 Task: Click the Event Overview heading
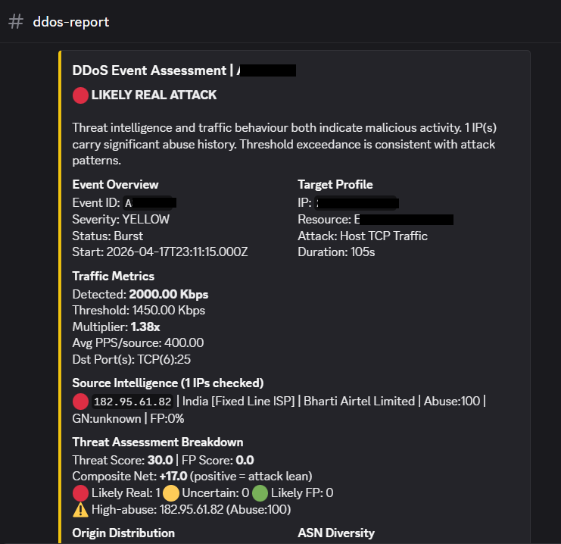point(115,185)
